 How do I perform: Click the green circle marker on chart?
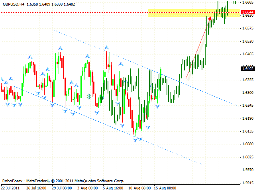(x=102, y=98)
